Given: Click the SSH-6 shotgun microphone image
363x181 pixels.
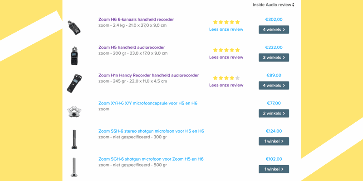Looking at the screenshot, I should pyautogui.click(x=74, y=139).
